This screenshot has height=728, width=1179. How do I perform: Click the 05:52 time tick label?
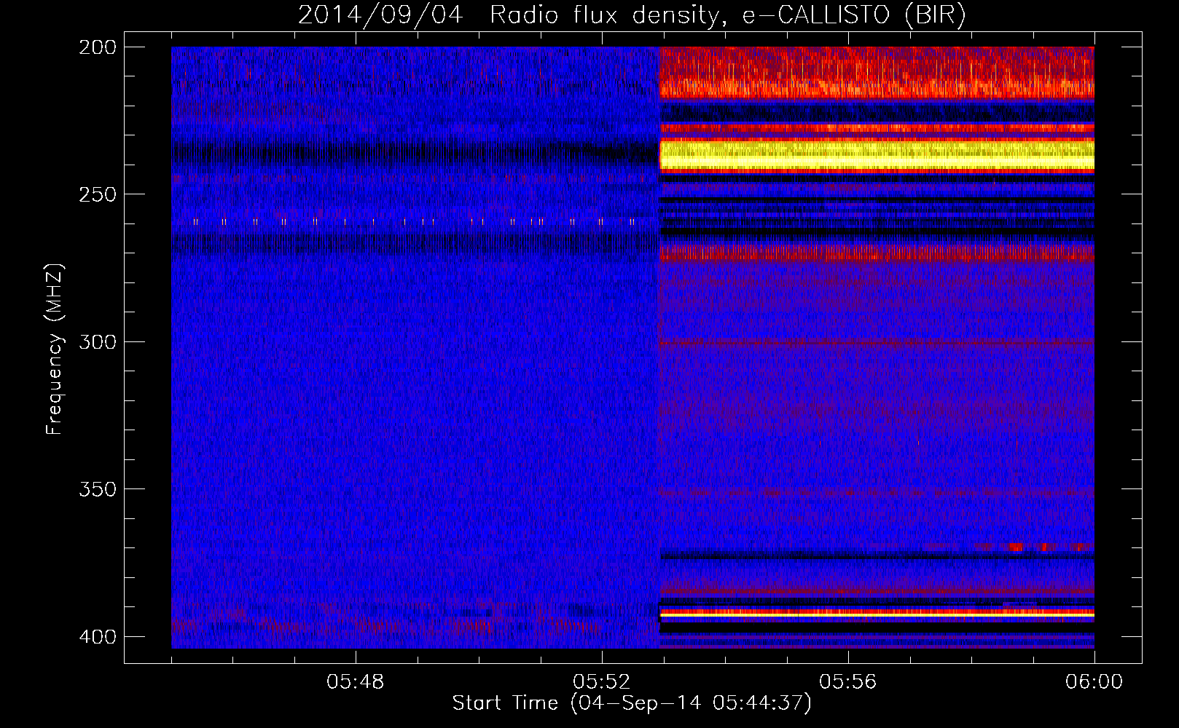coord(602,682)
